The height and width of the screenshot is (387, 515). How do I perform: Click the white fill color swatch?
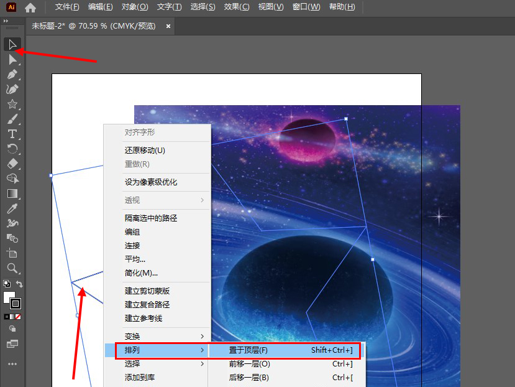coord(8,297)
